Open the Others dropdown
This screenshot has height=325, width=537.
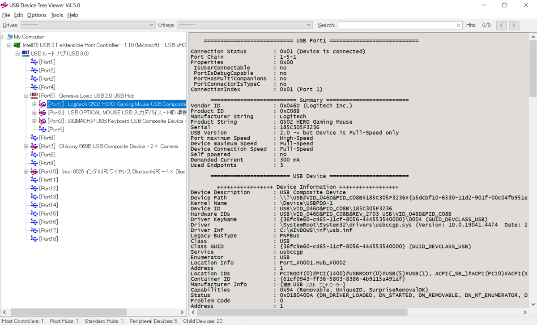click(245, 25)
